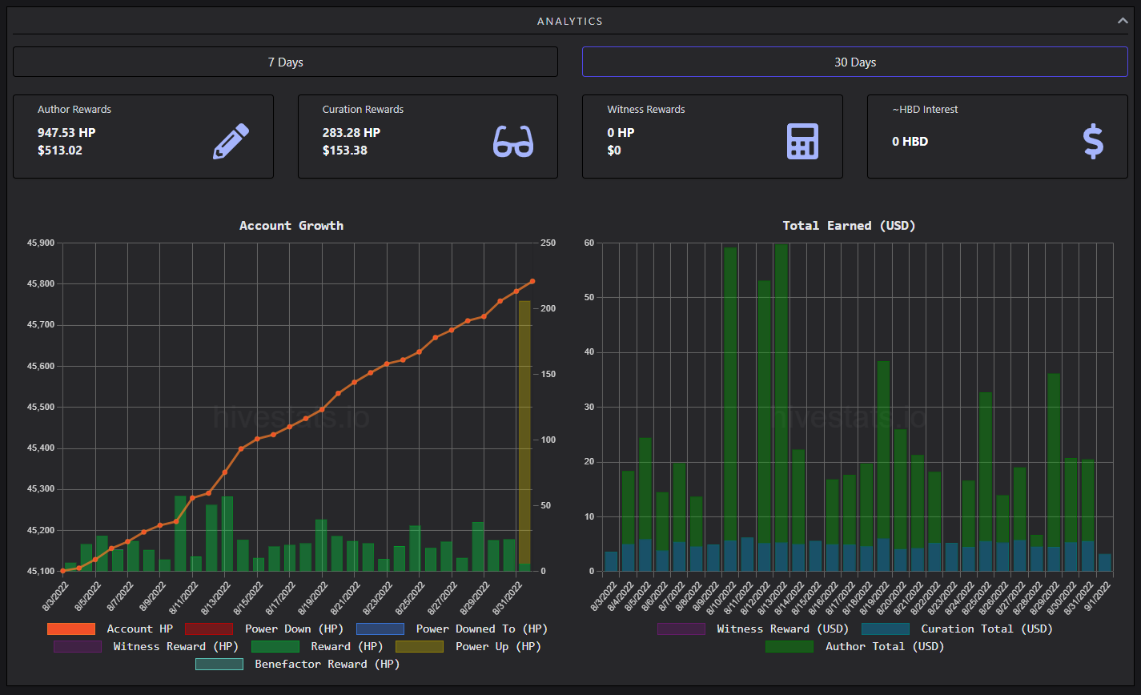Toggle the Account HP legend series
This screenshot has width=1141, height=695.
point(110,629)
